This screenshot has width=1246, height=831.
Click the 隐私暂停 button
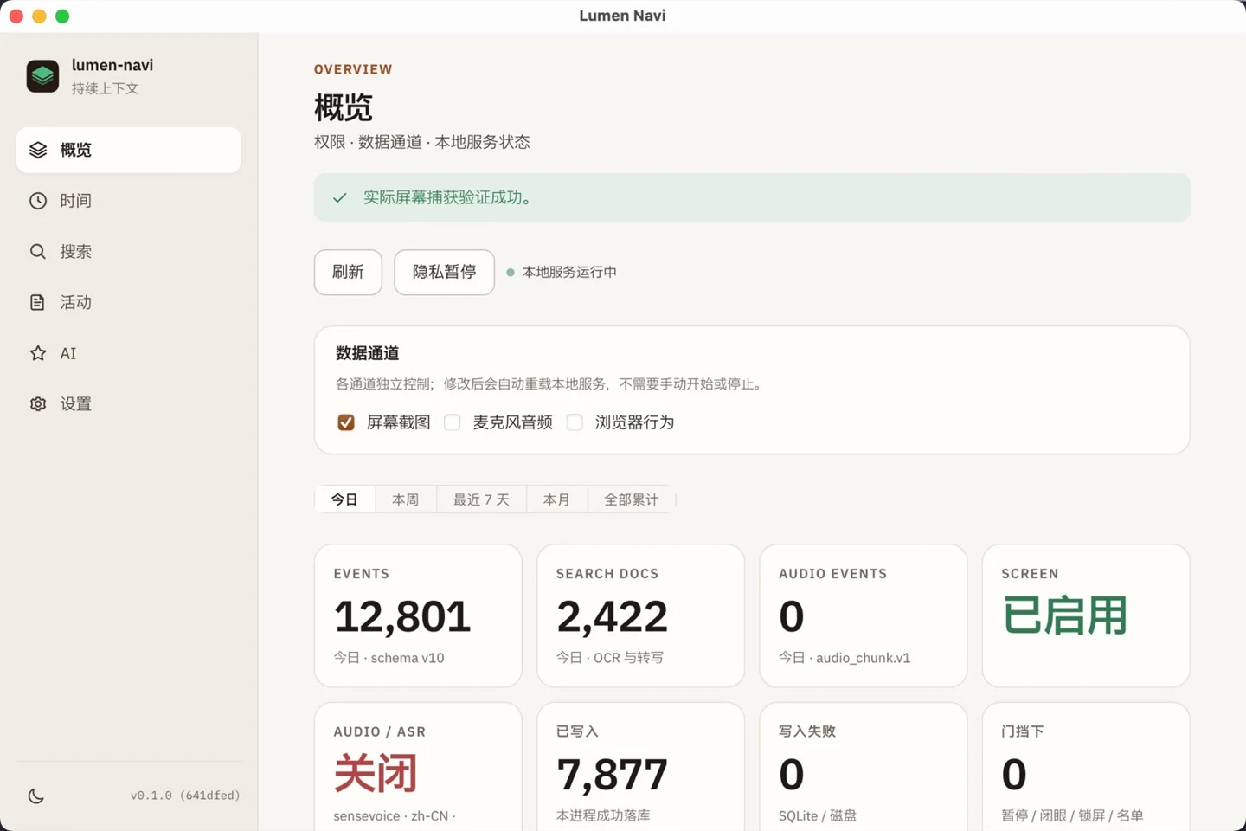coord(444,272)
